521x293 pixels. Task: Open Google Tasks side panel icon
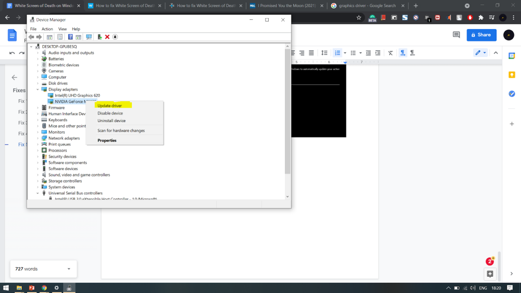[512, 94]
